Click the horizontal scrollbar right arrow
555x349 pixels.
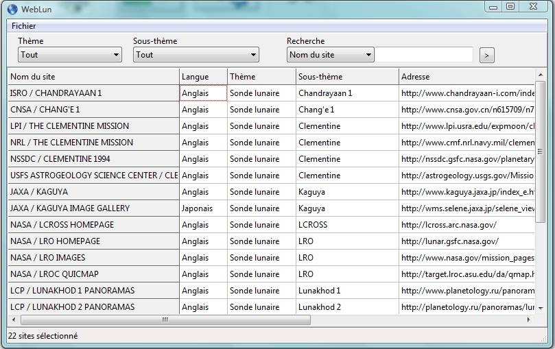529,320
